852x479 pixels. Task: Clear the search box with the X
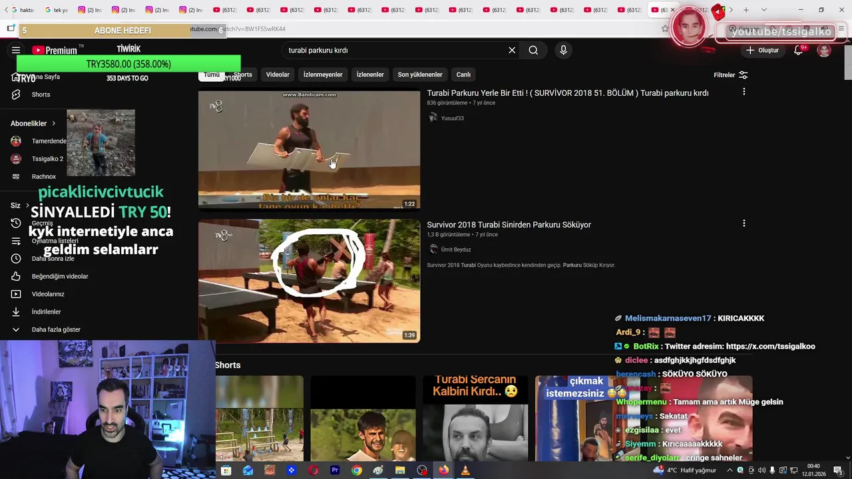coord(512,50)
